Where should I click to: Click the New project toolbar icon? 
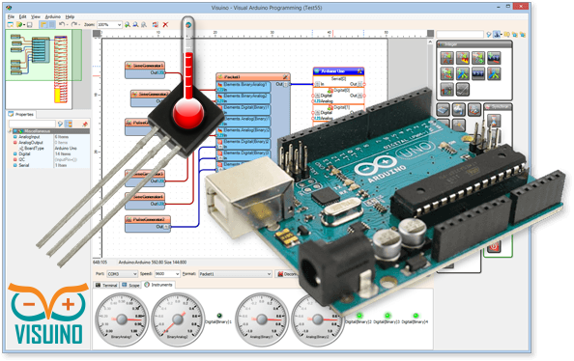[x=11, y=24]
